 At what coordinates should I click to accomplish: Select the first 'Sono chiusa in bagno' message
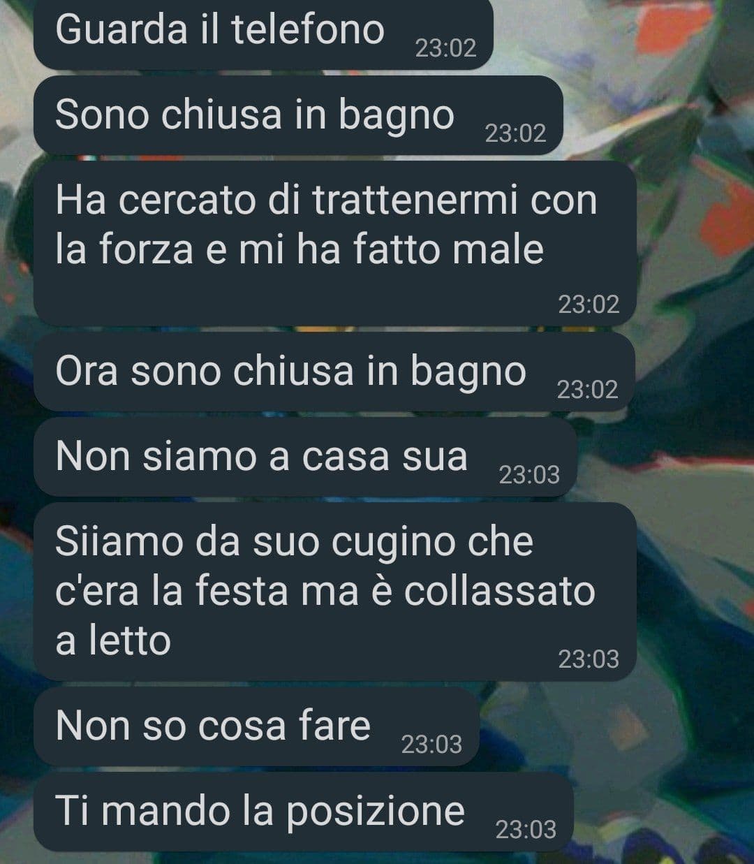(298, 115)
